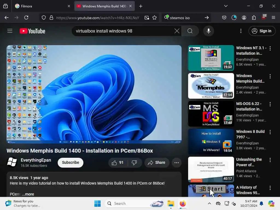280x210 pixels.
Task: Open Copilot preview taskbar icon
Action: click(x=271, y=203)
